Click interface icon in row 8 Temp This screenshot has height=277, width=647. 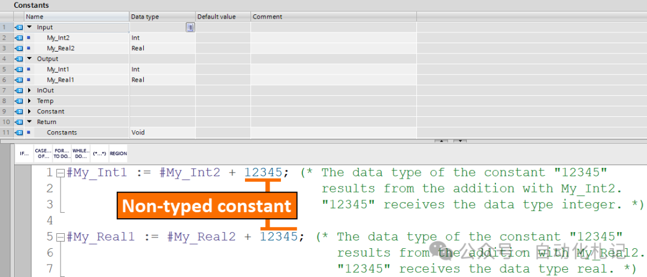[x=19, y=101]
